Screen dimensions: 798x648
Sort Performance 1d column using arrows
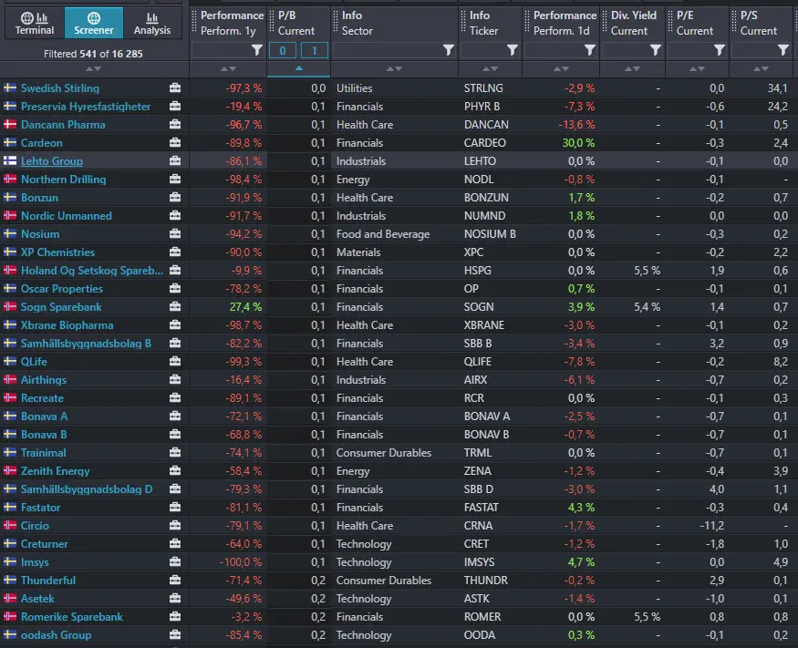[561, 69]
